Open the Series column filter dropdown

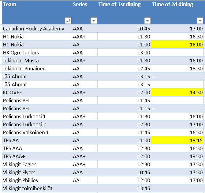94,21
